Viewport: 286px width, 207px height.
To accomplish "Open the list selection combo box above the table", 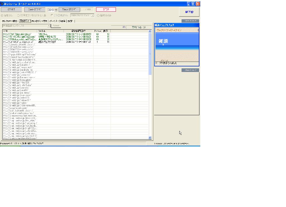I will point(26,26).
